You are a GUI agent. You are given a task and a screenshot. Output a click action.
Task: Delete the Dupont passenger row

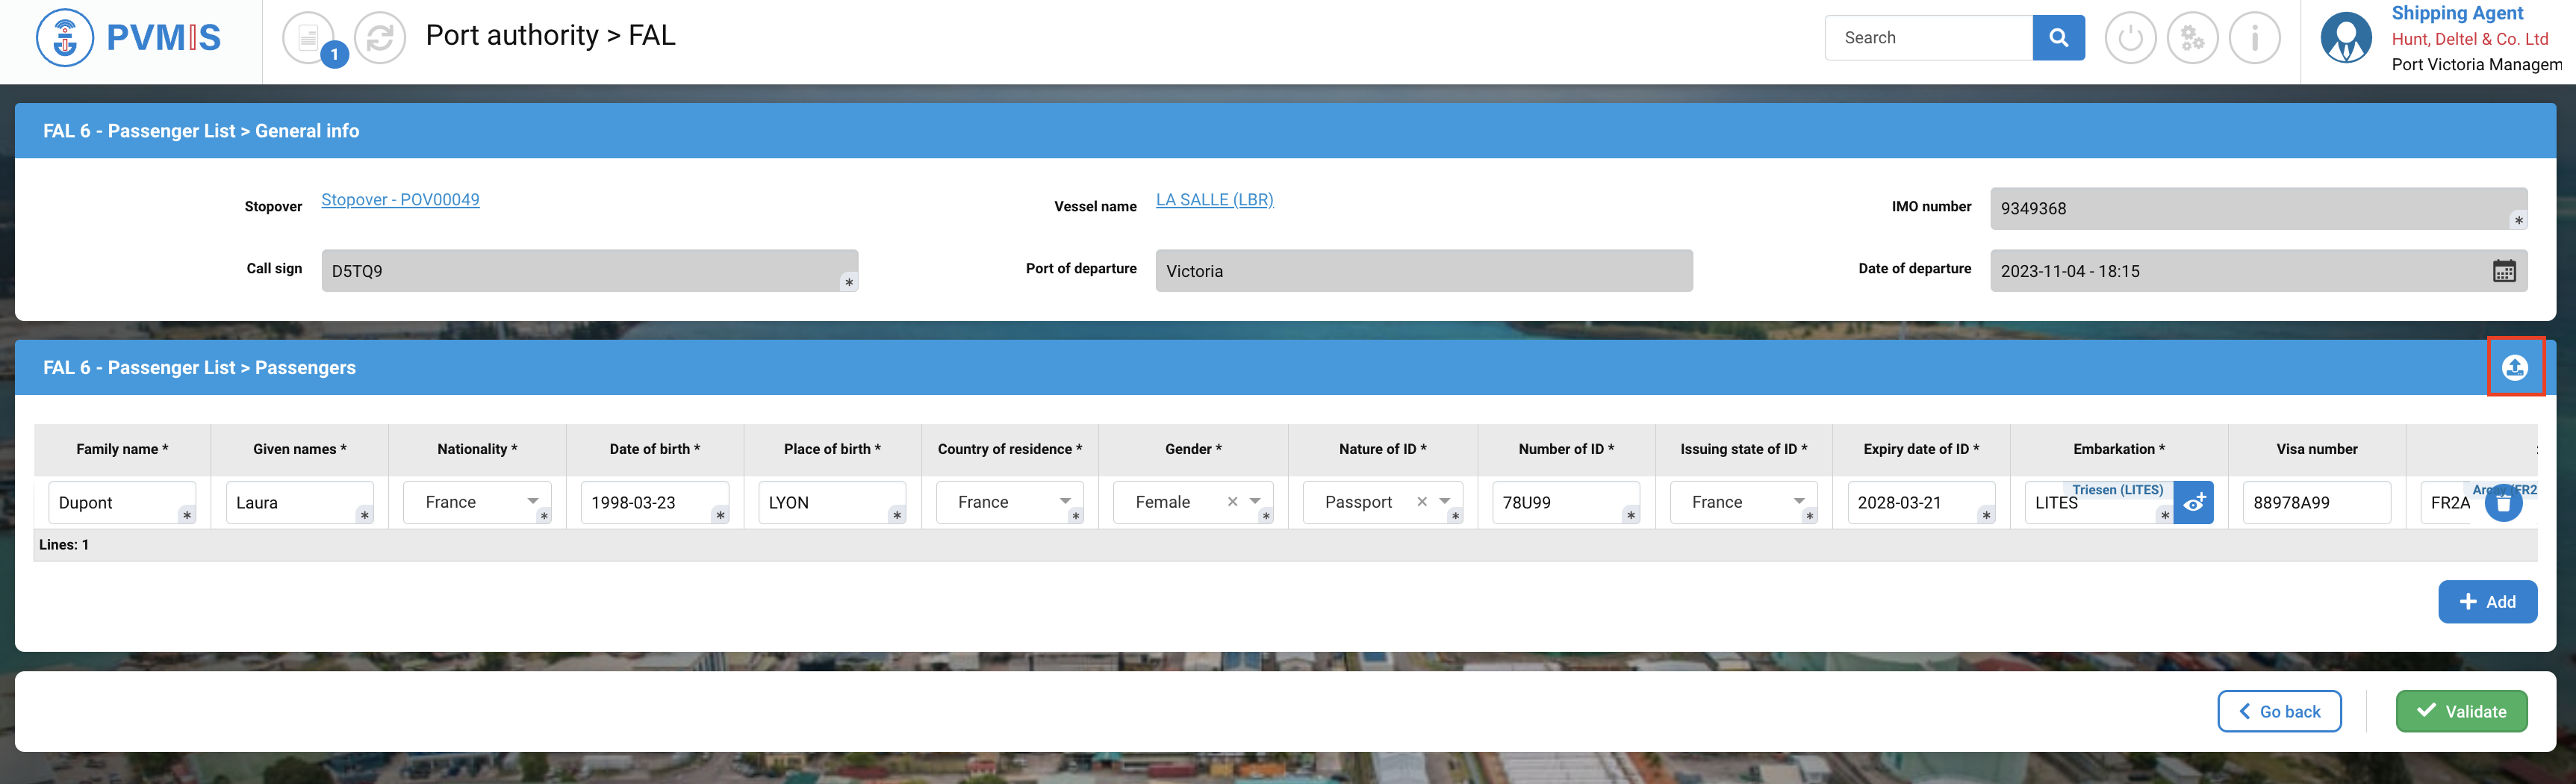[x=2503, y=502]
